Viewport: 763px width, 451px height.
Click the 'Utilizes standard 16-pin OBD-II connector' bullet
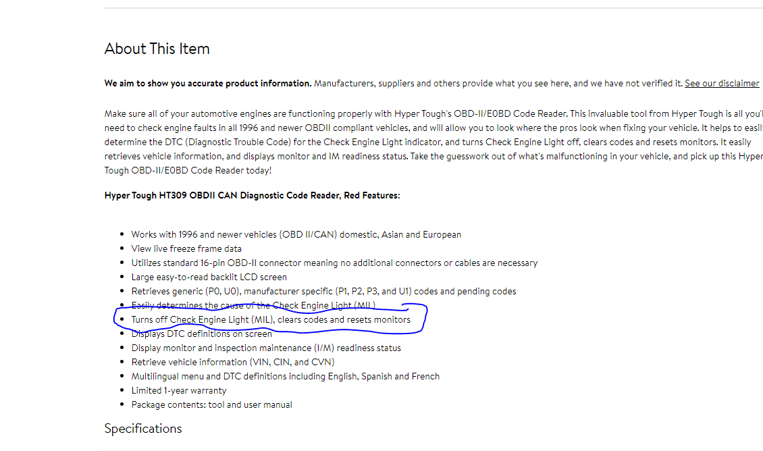(x=334, y=263)
